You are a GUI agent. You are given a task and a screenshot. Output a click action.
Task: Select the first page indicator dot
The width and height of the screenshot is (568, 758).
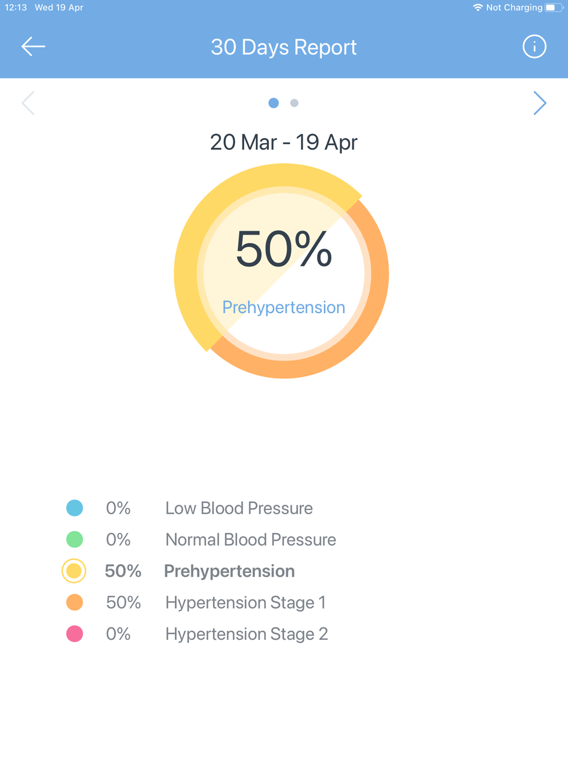274,103
